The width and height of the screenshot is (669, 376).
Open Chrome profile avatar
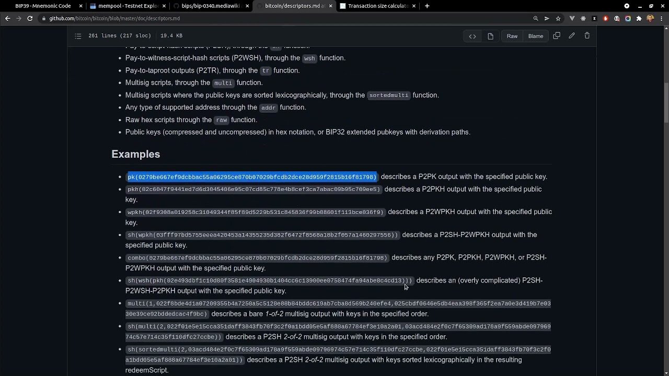(650, 18)
